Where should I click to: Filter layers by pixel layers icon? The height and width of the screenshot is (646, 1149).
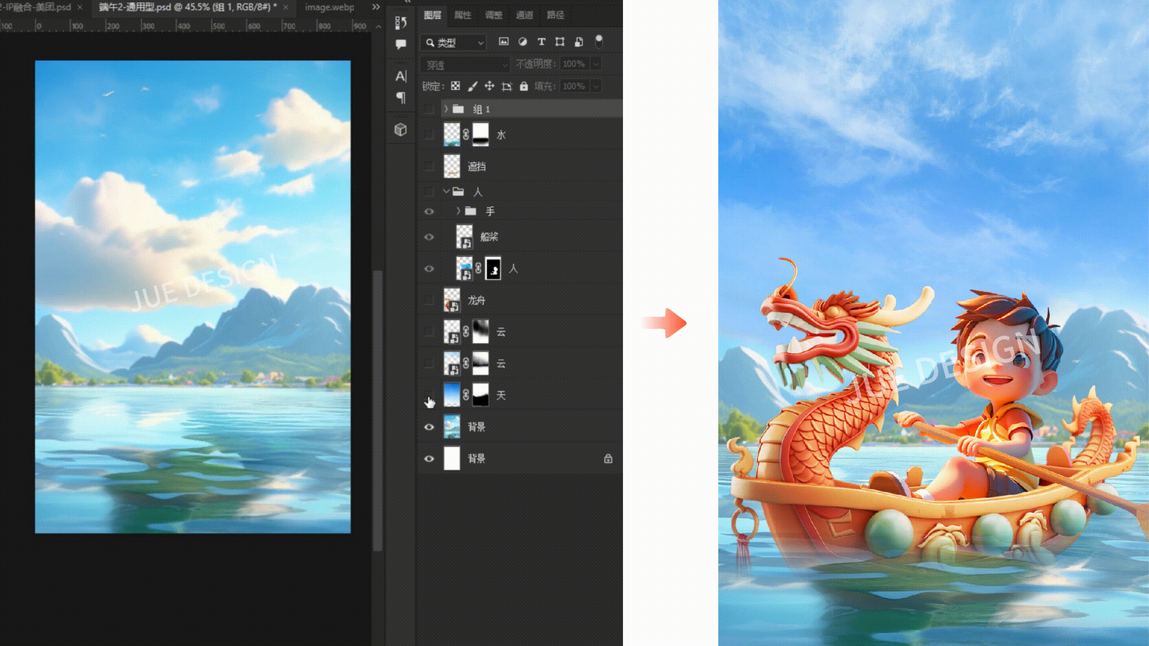504,42
